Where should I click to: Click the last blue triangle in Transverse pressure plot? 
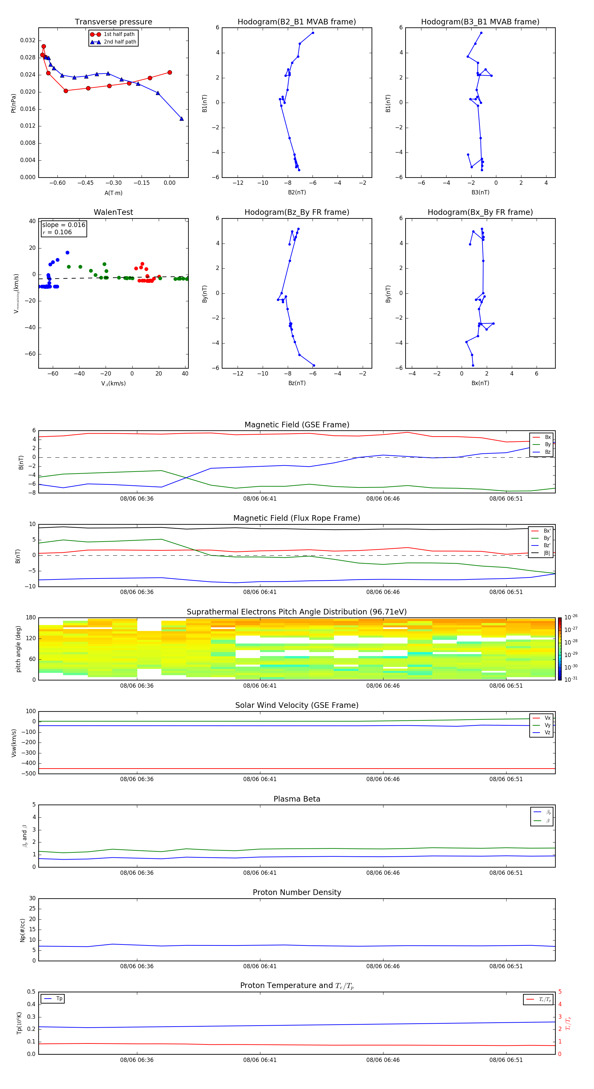181,119
